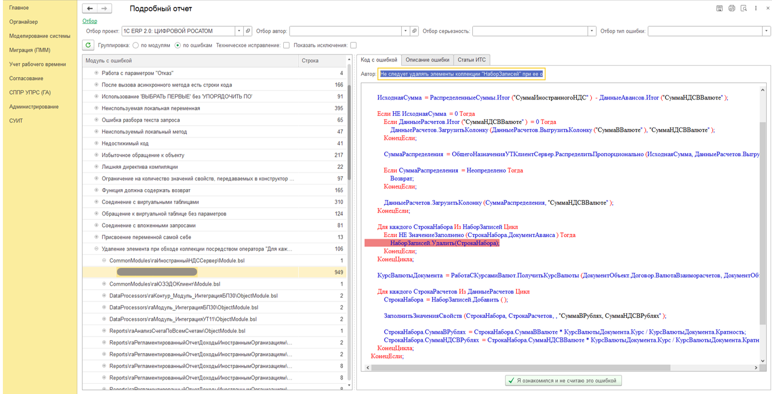
Task: Open Администрирование section in sidebar
Action: 34,107
